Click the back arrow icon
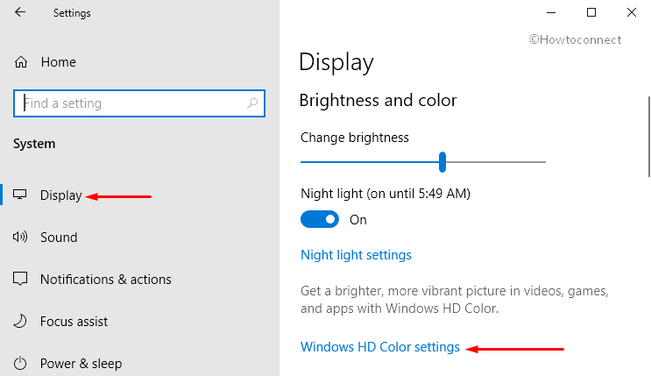The image size is (651, 376). point(20,12)
